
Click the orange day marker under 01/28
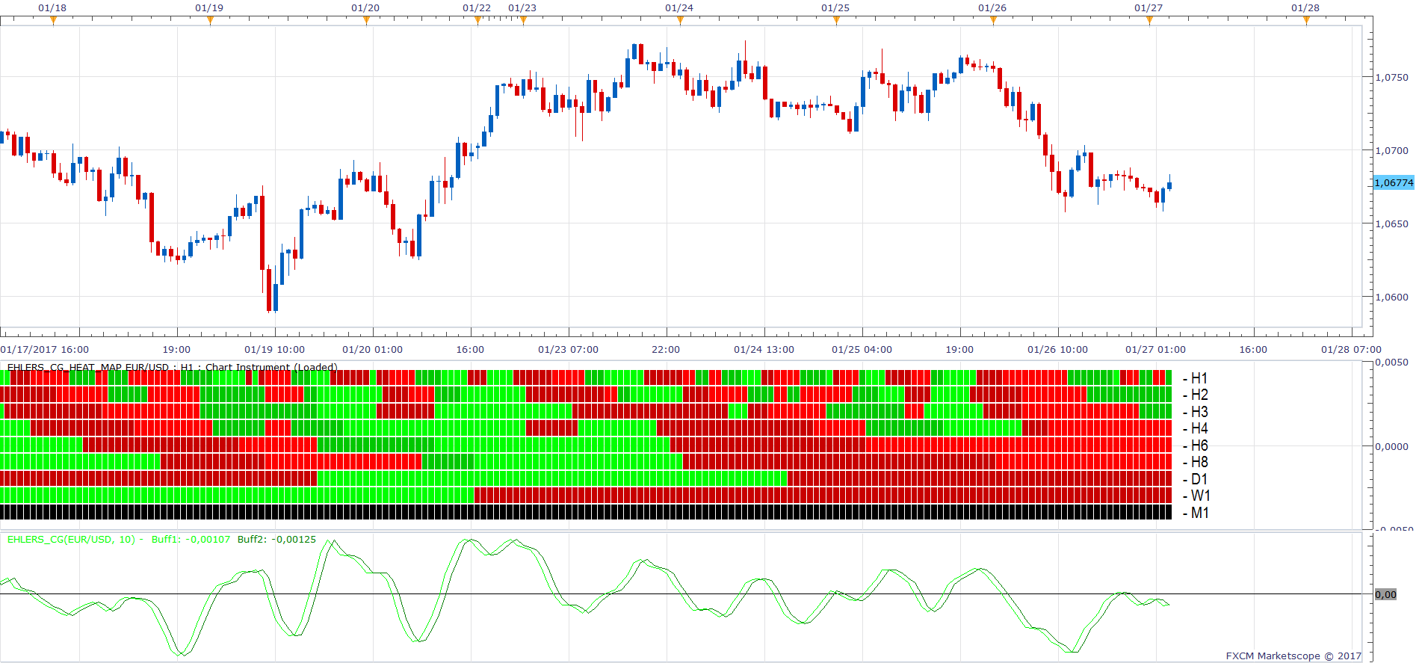1306,20
